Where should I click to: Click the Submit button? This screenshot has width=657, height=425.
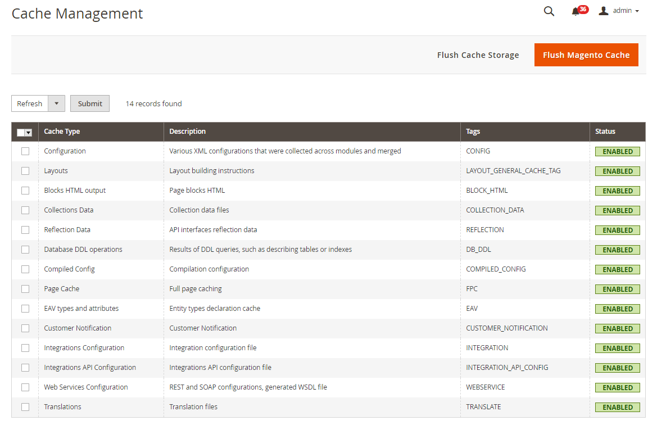(x=89, y=103)
